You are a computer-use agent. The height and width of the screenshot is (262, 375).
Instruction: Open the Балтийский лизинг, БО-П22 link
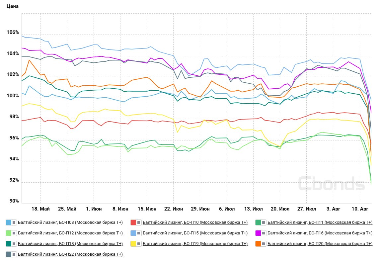[x=70, y=254]
